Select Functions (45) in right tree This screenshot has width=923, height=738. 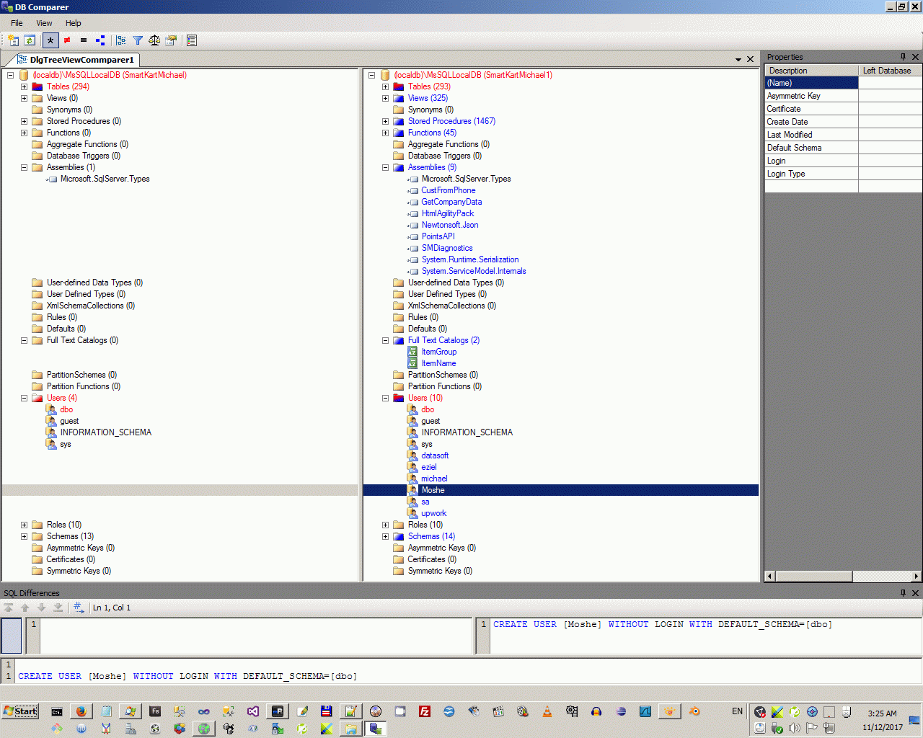[x=432, y=133]
